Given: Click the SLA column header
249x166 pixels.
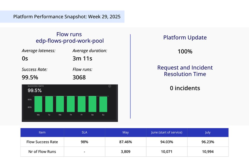Looking at the screenshot, I should [x=84, y=132].
